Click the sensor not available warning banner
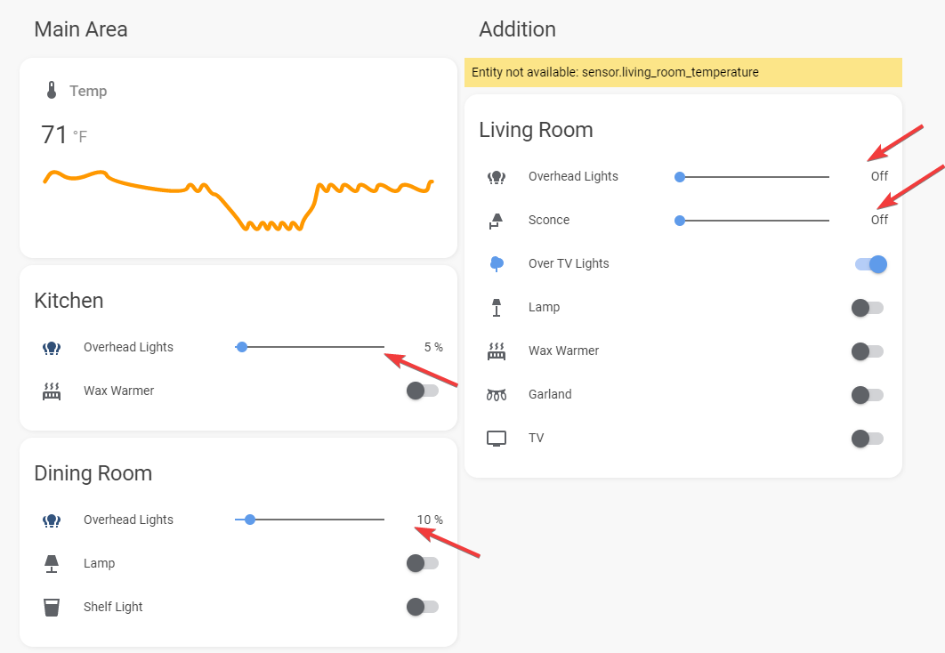This screenshot has height=653, width=945. 682,72
